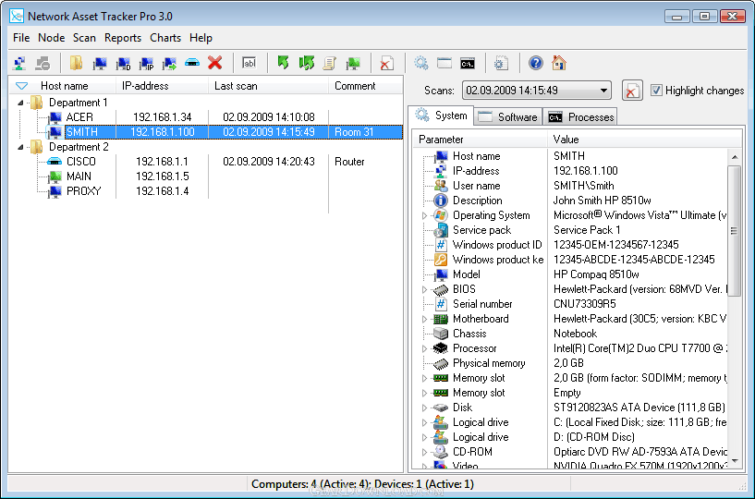Expand the Disk parameter row
Image resolution: width=755 pixels, height=499 pixels.
click(x=424, y=408)
